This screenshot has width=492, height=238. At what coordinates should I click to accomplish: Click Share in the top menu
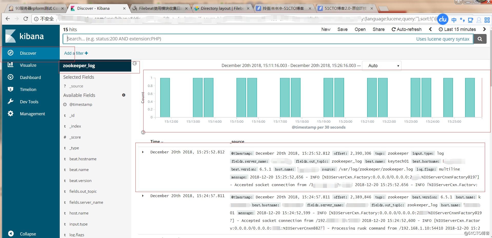click(379, 29)
